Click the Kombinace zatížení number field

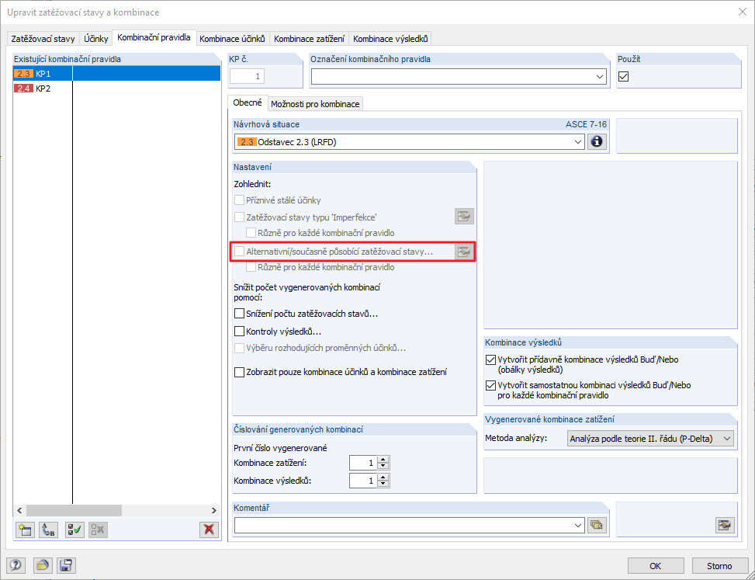(x=364, y=463)
